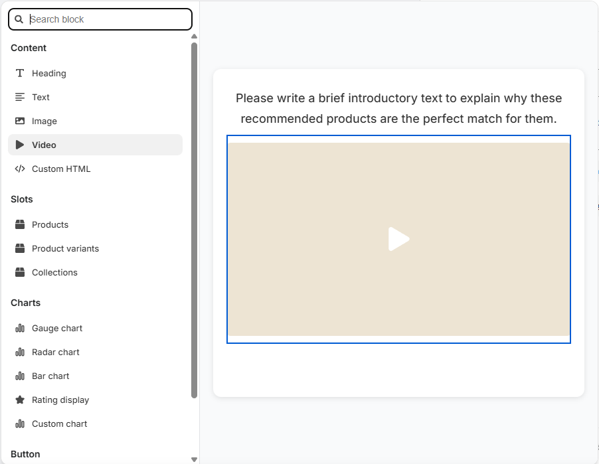Image resolution: width=599 pixels, height=464 pixels.
Task: Insert the Rating display block
Action: (x=60, y=400)
